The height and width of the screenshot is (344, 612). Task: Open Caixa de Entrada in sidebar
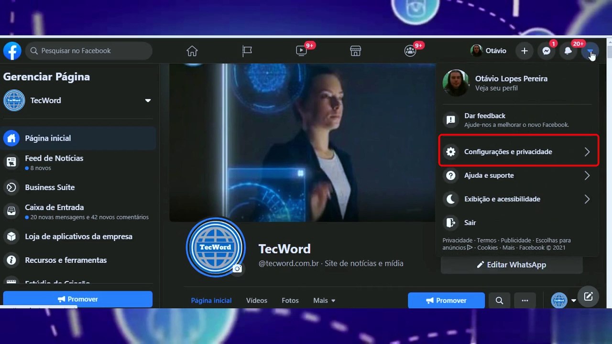tap(78, 212)
